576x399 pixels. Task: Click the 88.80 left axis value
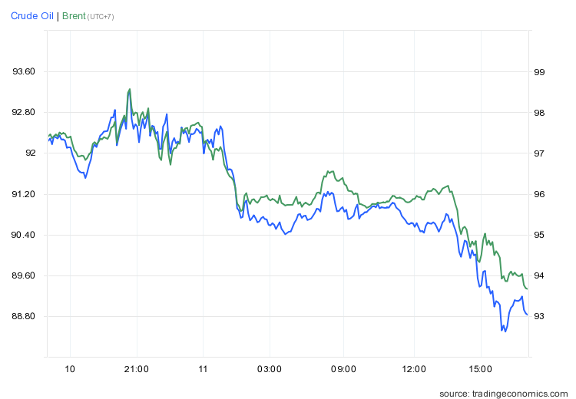tap(23, 316)
